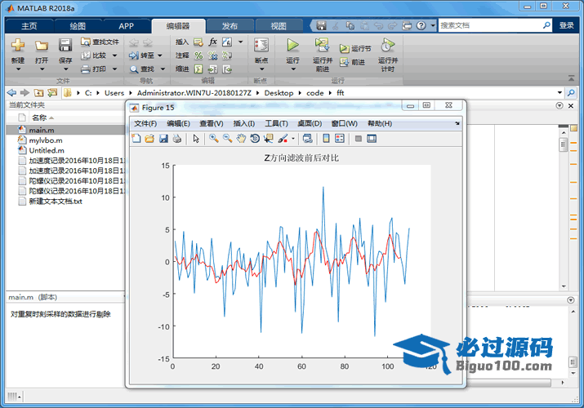Open the Figure 15 Tools (工具) menu
This screenshot has width=584, height=408.
tap(276, 123)
